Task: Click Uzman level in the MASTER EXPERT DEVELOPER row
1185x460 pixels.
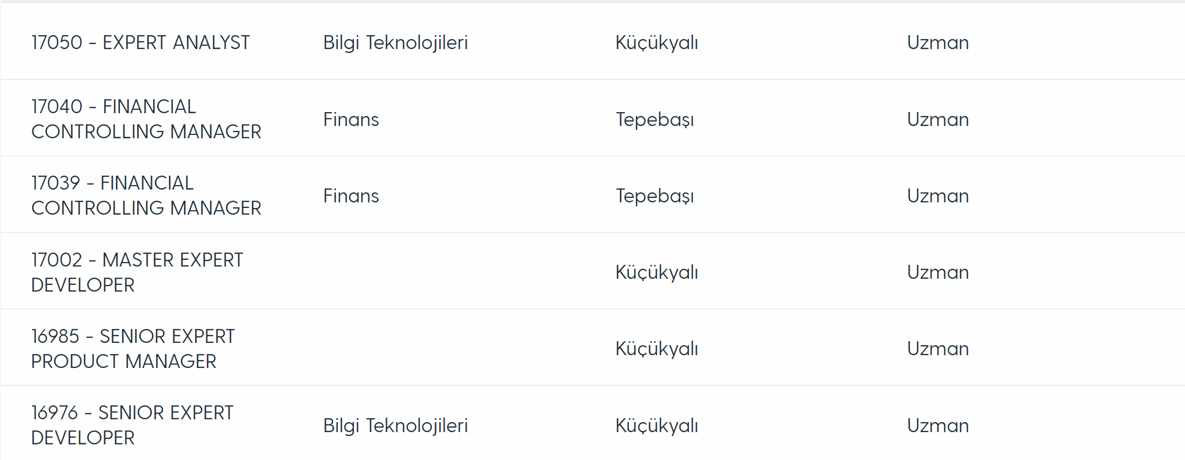Action: point(938,272)
